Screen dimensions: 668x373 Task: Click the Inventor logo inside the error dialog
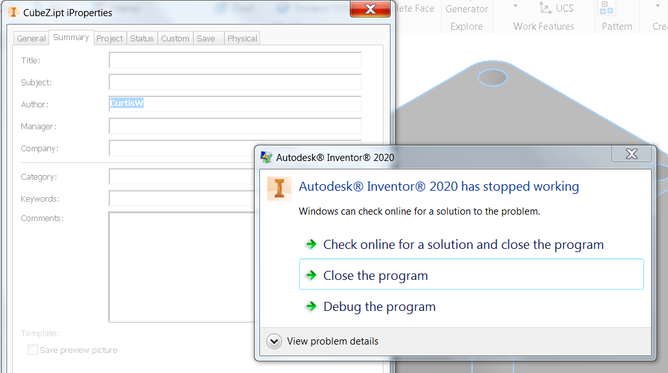pos(279,187)
